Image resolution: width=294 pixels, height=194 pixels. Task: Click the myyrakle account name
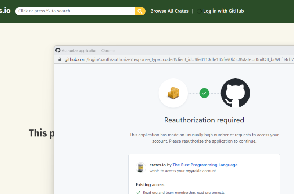point(193,171)
